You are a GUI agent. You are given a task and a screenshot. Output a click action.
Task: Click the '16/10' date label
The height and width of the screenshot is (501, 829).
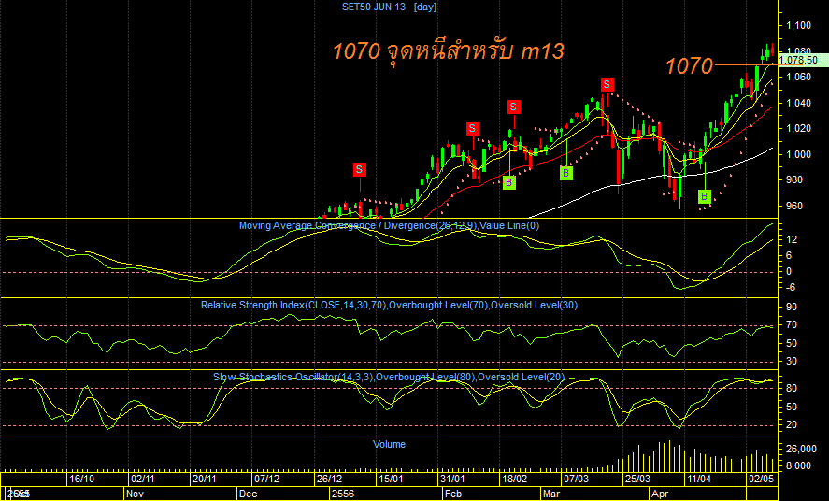coord(82,479)
